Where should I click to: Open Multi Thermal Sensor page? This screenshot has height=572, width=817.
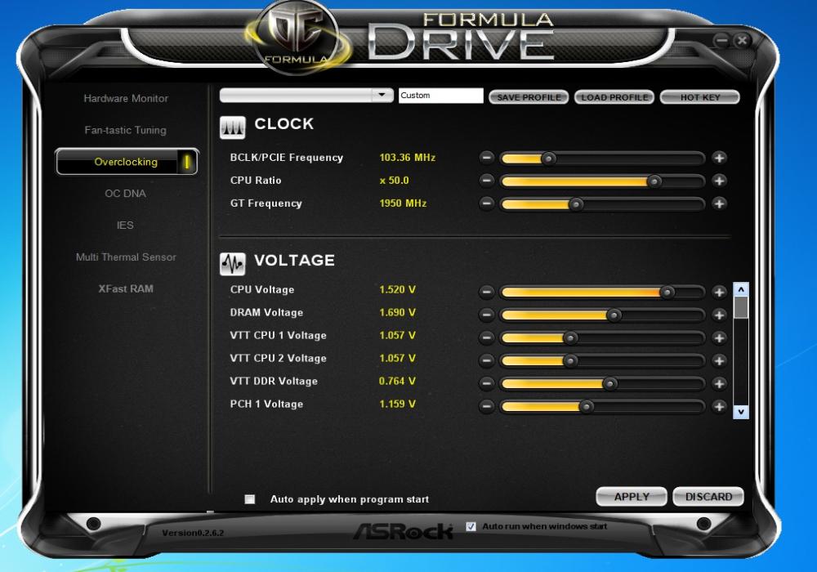pos(126,257)
